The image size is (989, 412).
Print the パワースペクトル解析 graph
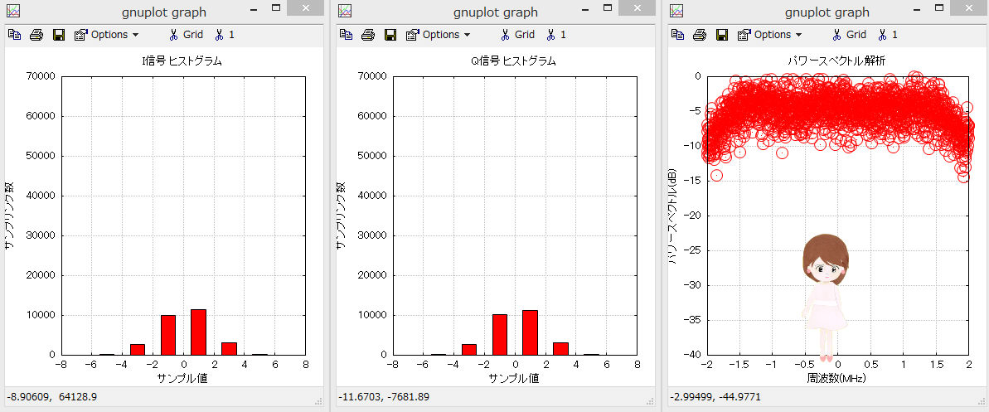pos(700,35)
